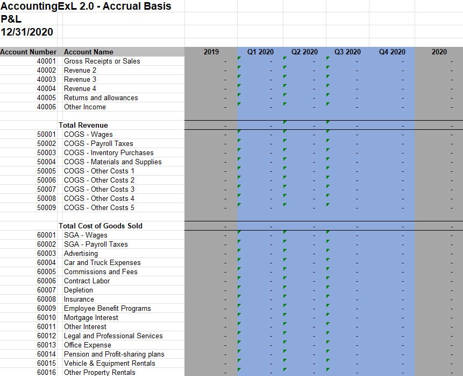Select the Gross Receipts or Sales account name
This screenshot has width=463, height=376.
coord(102,61)
